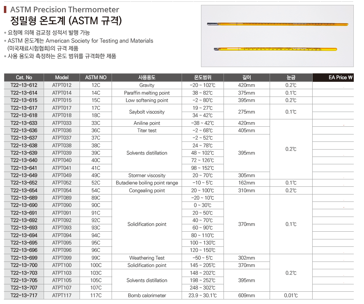This screenshot has height=304, width=364.
Task: Click temperature range '0 ~ 30℃'
Action: click(x=203, y=205)
